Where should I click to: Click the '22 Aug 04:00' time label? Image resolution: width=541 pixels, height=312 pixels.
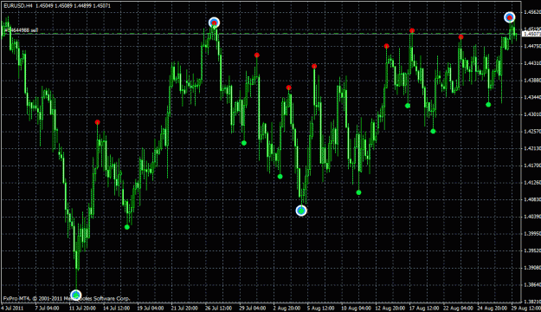pos(458,309)
